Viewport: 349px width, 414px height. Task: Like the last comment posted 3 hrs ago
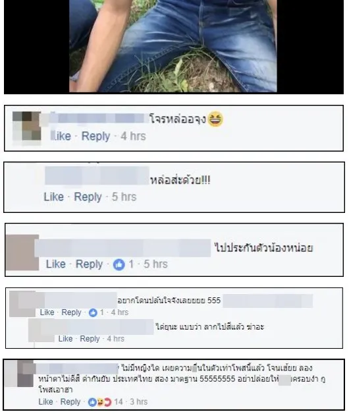coord(45,402)
